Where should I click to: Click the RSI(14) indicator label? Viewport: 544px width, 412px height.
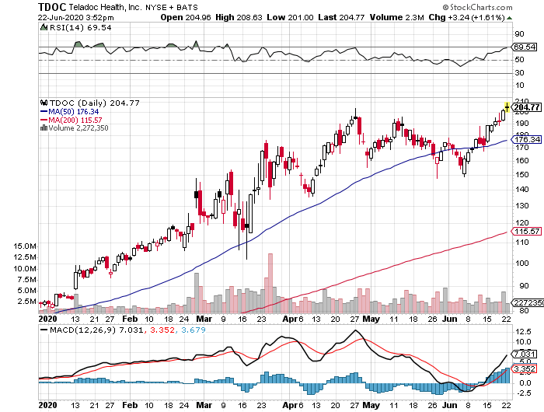click(64, 27)
